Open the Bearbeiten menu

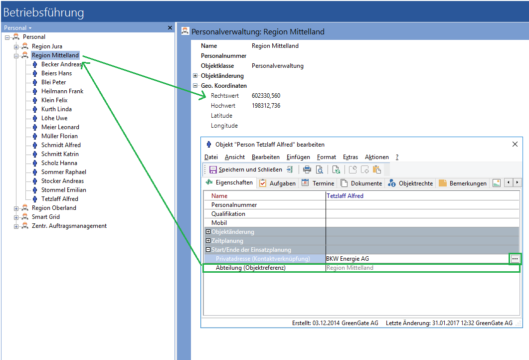click(x=266, y=157)
